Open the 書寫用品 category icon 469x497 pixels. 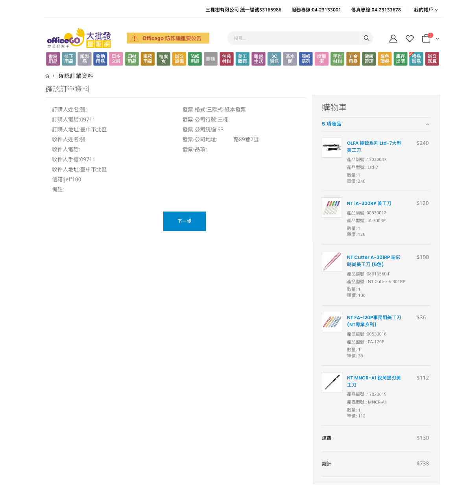click(x=53, y=59)
